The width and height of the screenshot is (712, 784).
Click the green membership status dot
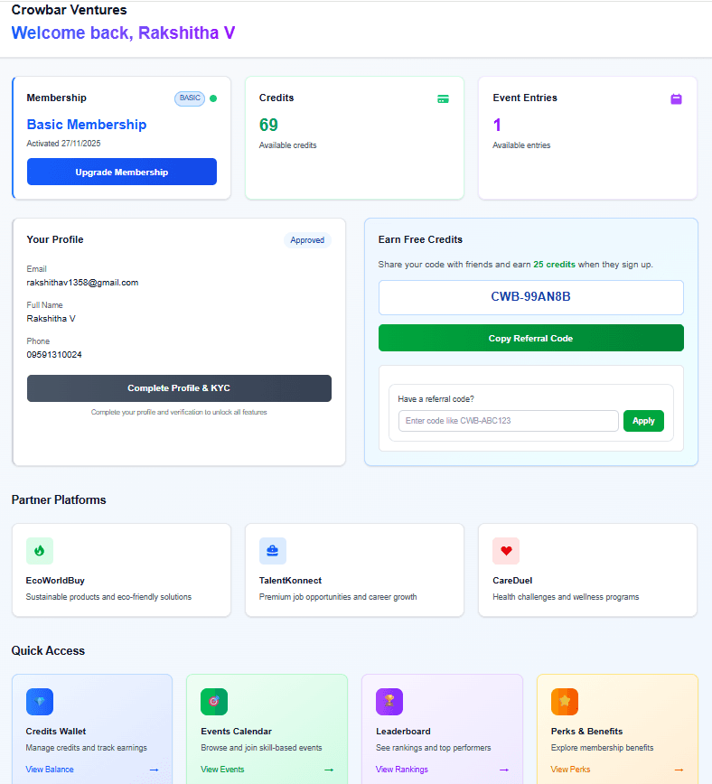(x=213, y=98)
